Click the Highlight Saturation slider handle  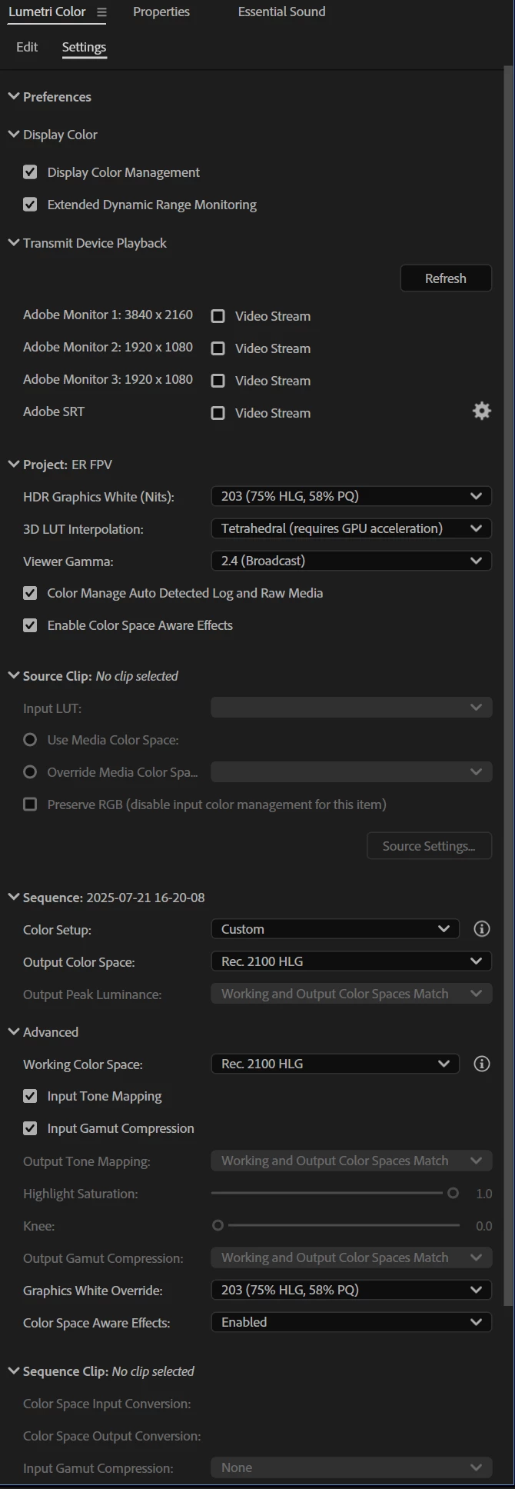(454, 1194)
